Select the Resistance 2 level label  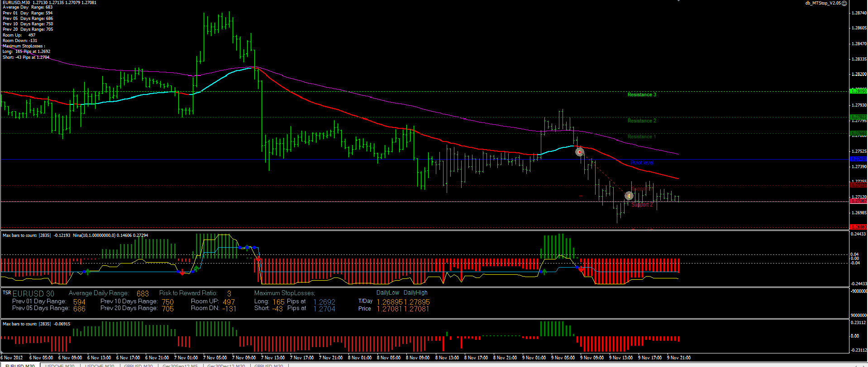641,121
